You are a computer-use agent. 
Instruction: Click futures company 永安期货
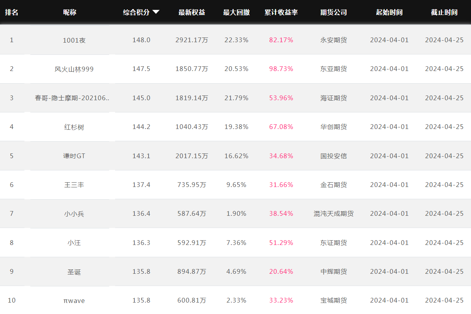coord(333,40)
